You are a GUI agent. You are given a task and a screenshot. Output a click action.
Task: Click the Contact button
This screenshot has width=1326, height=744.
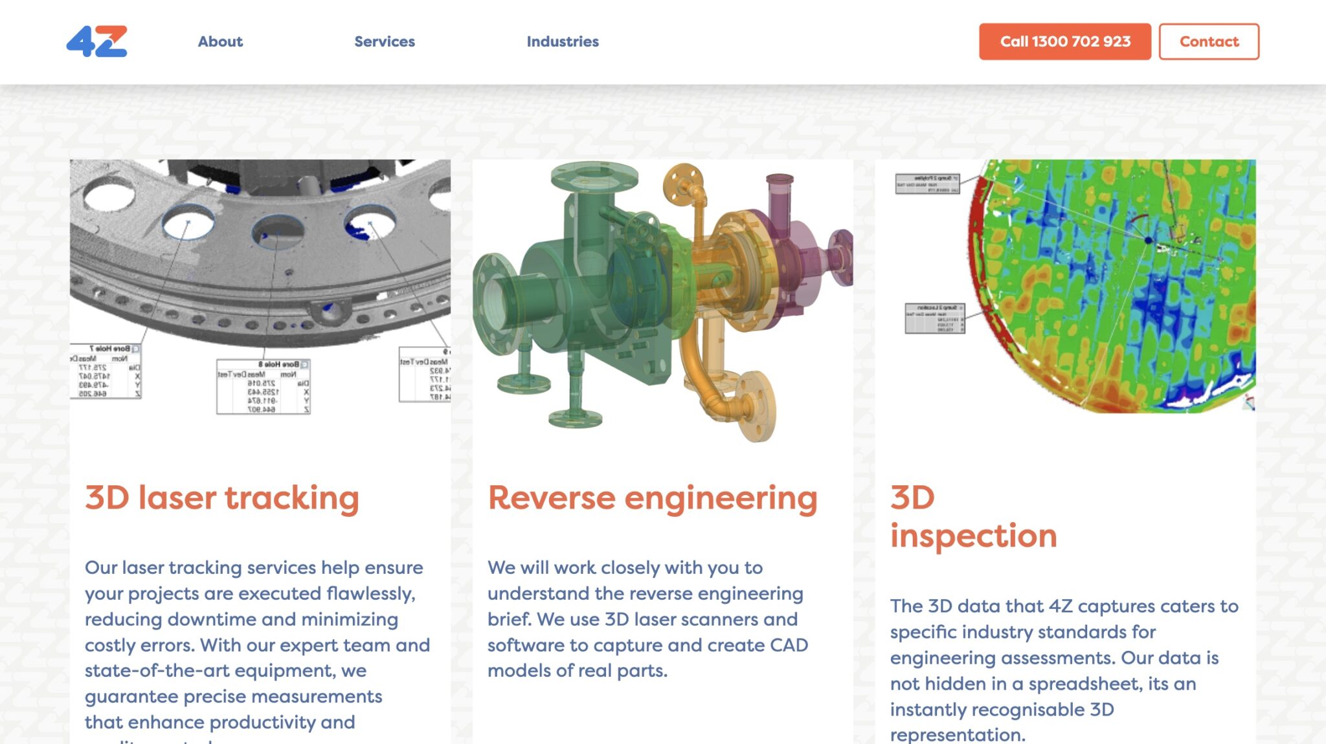tap(1208, 41)
